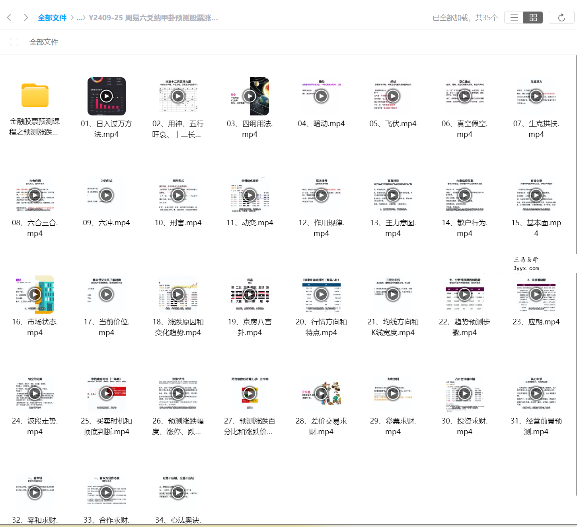This screenshot has width=577, height=527.
Task: Open the 全部文件 breadcrumb link
Action: click(52, 18)
